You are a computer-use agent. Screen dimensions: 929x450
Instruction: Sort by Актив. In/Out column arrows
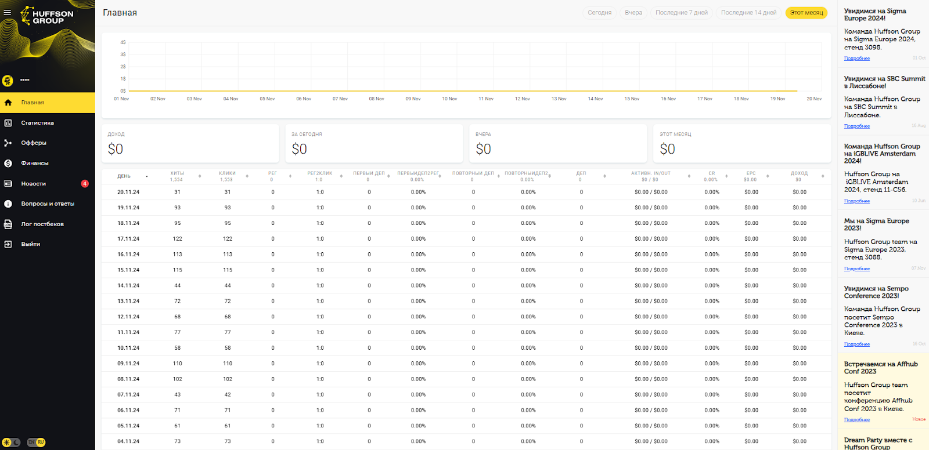point(689,176)
